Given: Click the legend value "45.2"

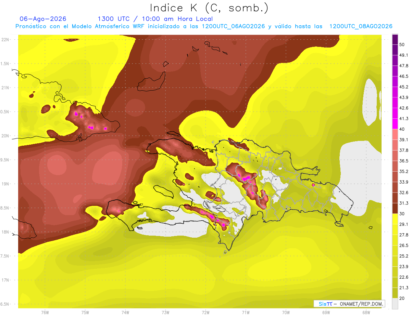Looking at the screenshot, I should (x=403, y=87).
